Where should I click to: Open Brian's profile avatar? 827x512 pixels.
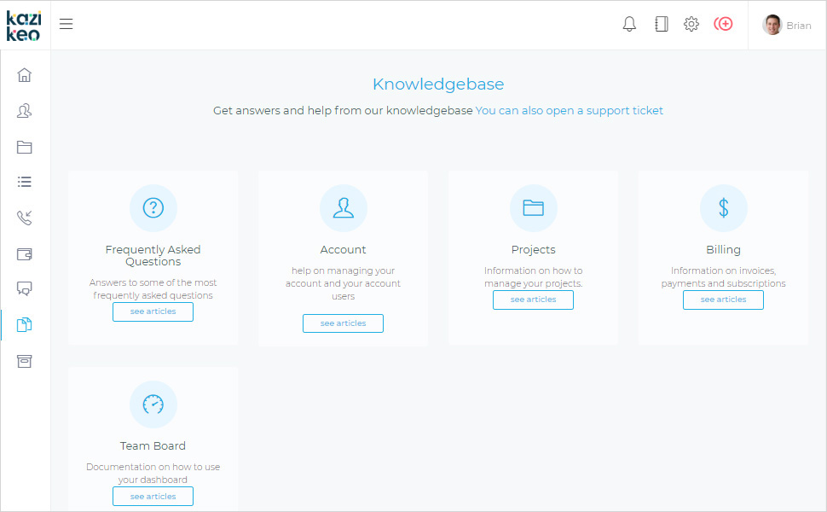[x=772, y=25]
